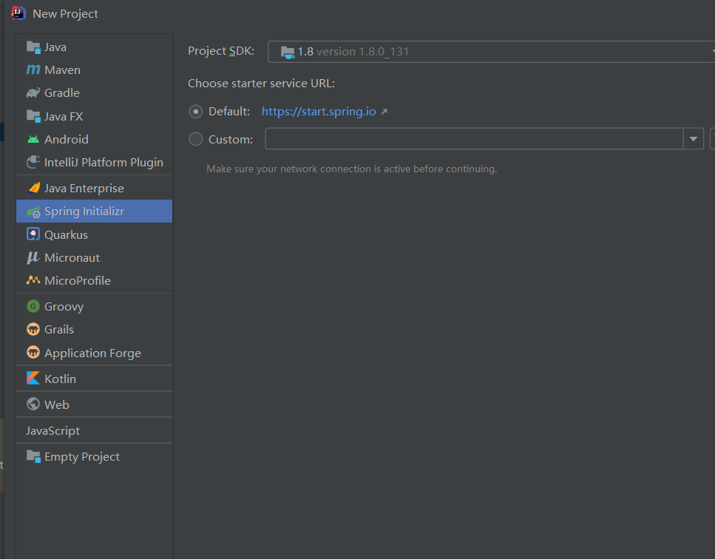Select the Default starter URL radio button
715x559 pixels.
pyautogui.click(x=196, y=112)
